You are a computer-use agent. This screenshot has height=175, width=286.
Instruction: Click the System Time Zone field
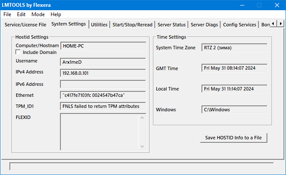(235, 48)
